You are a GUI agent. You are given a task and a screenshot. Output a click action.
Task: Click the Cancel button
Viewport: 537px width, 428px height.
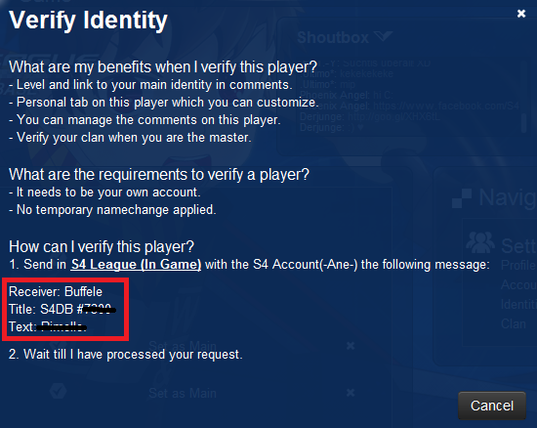tap(492, 406)
